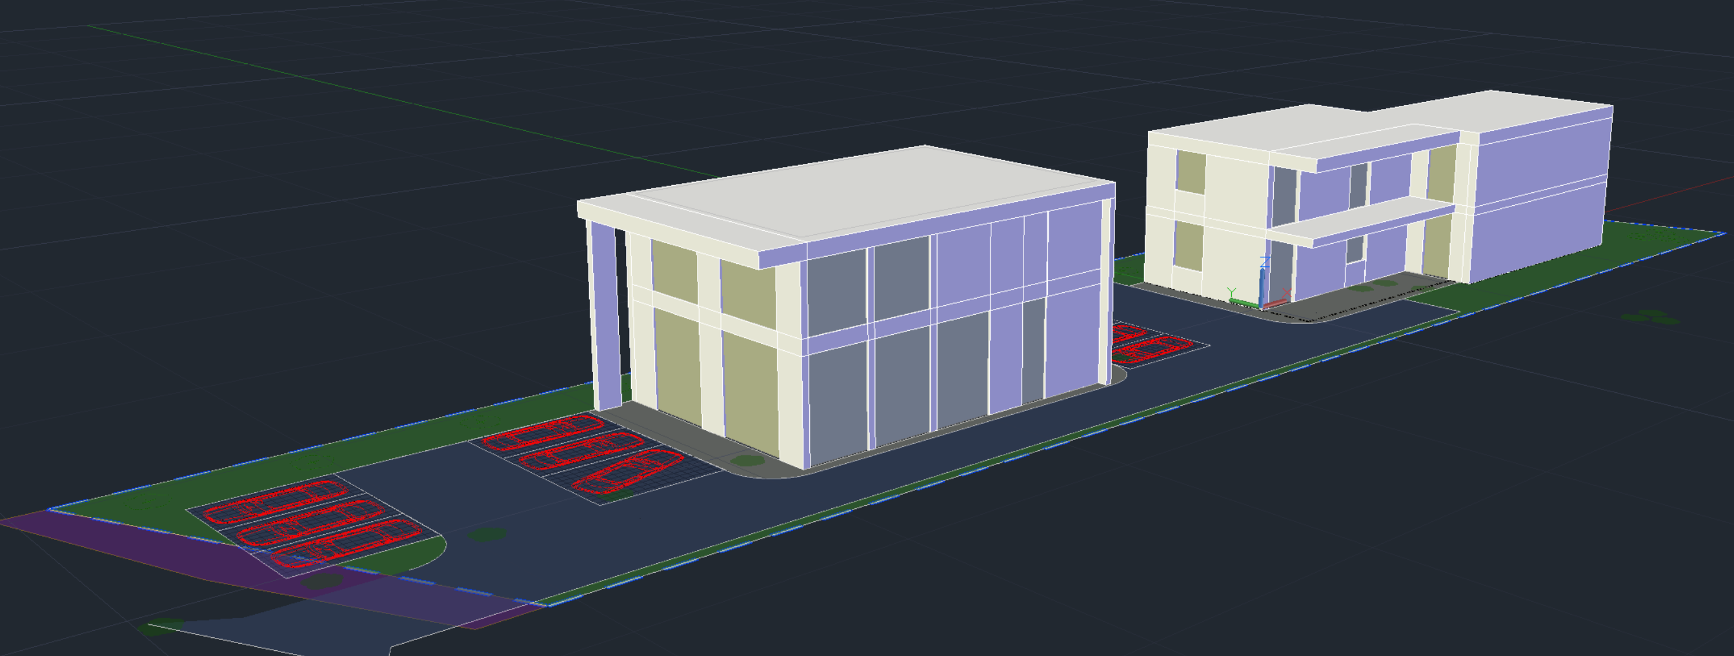
Task: Select the shrub on the driveway near the entrance lot
Action: 487,535
